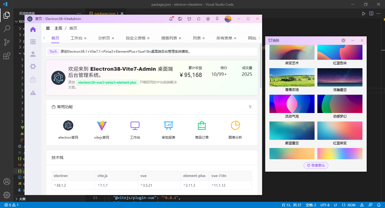Click the 主页 breadcrumb link
Screen dimensions: 385x208
click(x=58, y=28)
